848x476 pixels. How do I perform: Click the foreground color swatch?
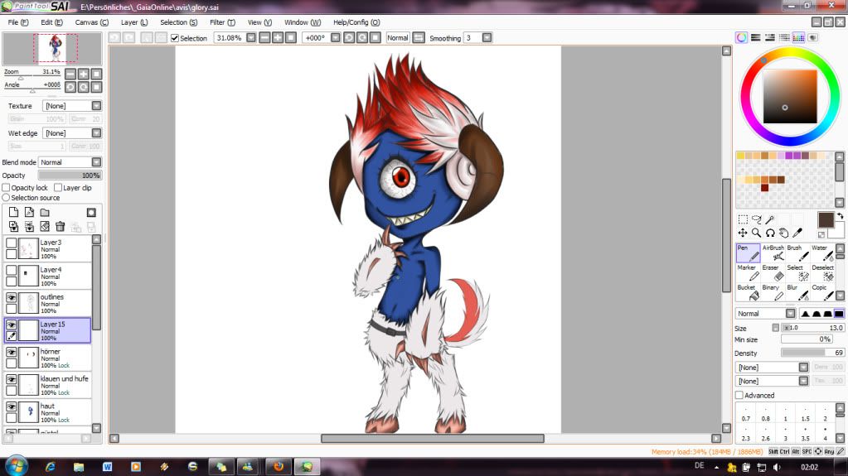click(826, 219)
